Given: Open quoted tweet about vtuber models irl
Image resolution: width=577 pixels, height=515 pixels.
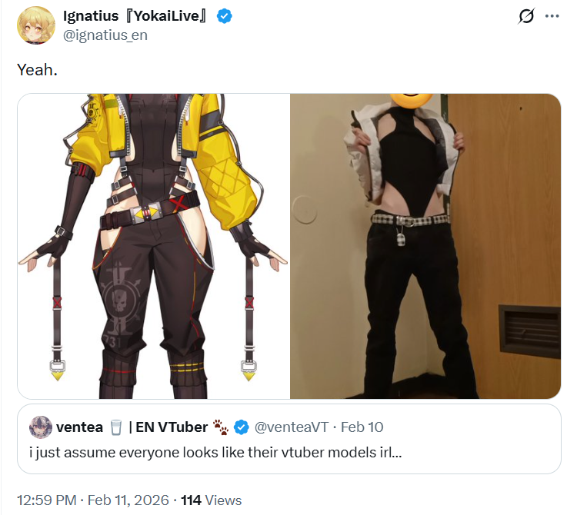Looking at the screenshot, I should click(x=288, y=439).
